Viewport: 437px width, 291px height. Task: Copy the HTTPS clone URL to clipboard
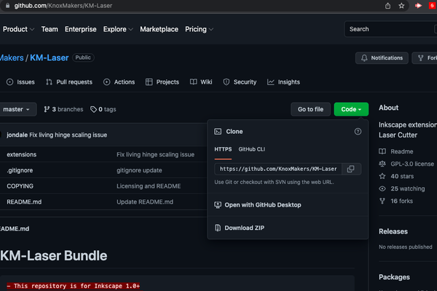pos(351,169)
